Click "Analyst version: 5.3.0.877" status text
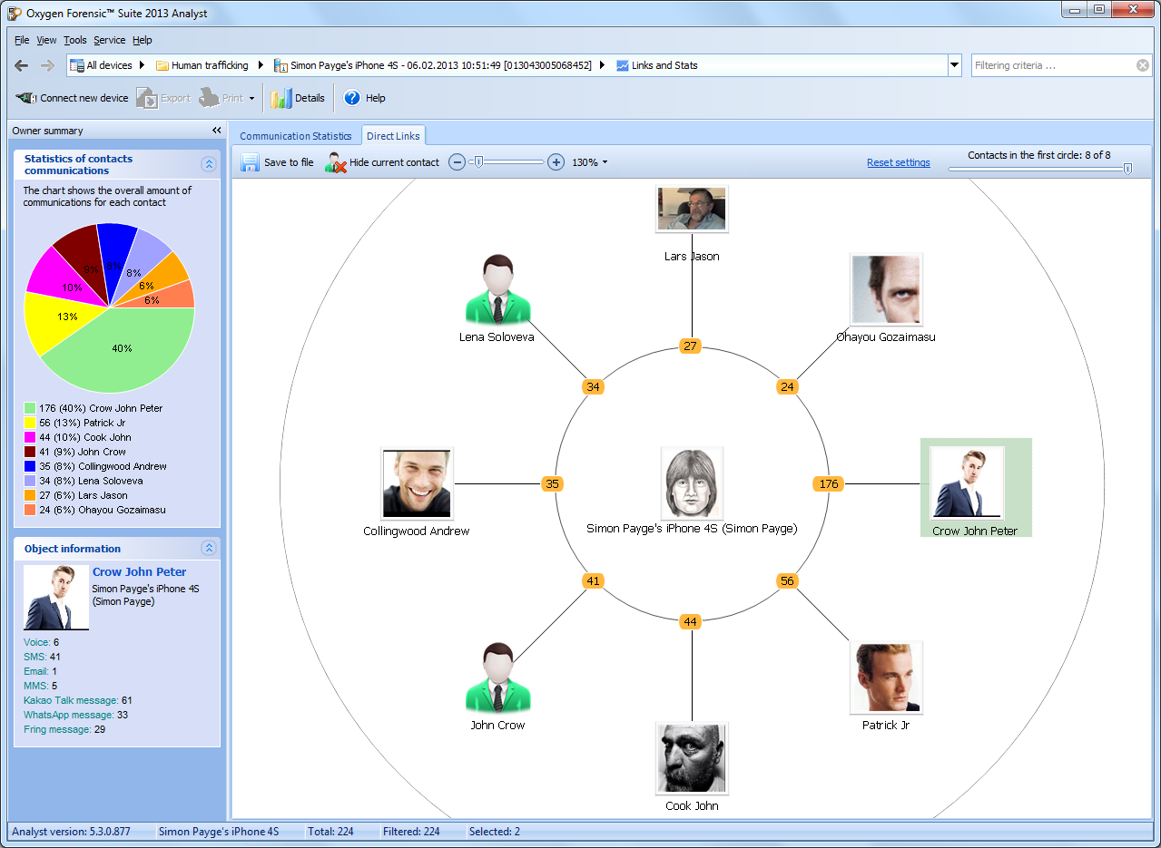 coord(71,832)
